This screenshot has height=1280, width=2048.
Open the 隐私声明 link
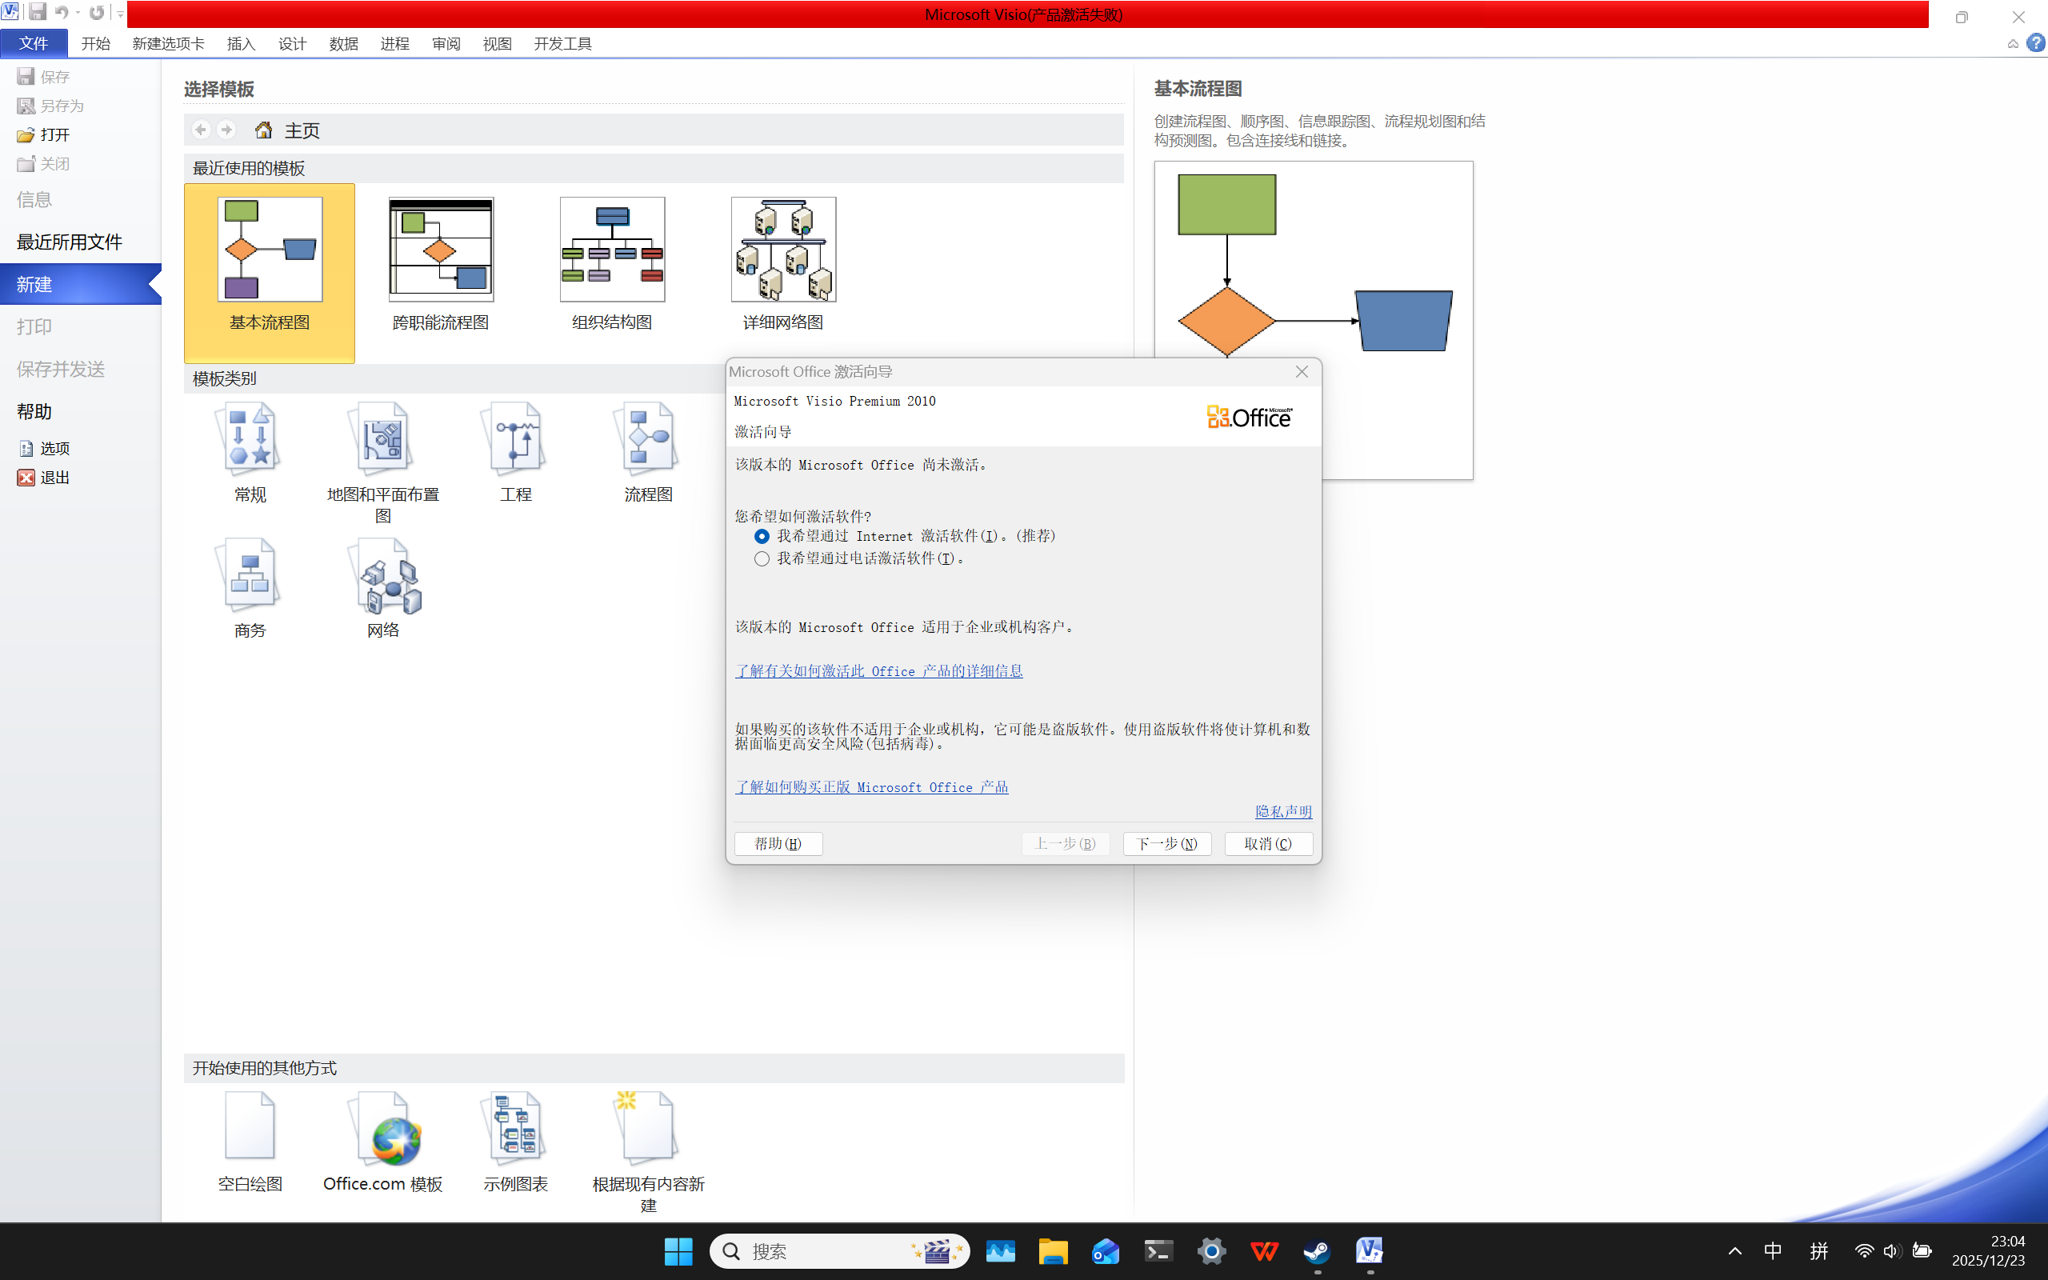point(1282,811)
